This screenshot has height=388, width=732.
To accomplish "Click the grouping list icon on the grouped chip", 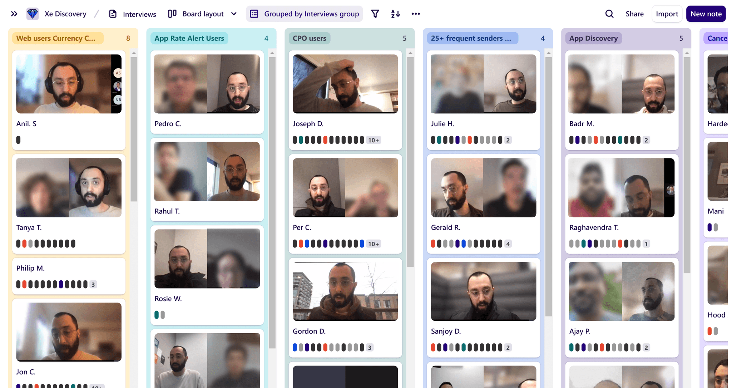I will [254, 14].
